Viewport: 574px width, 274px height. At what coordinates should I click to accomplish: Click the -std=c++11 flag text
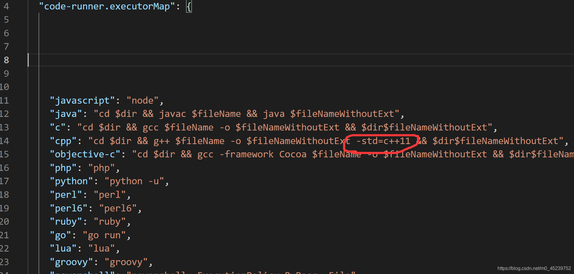[x=383, y=141]
